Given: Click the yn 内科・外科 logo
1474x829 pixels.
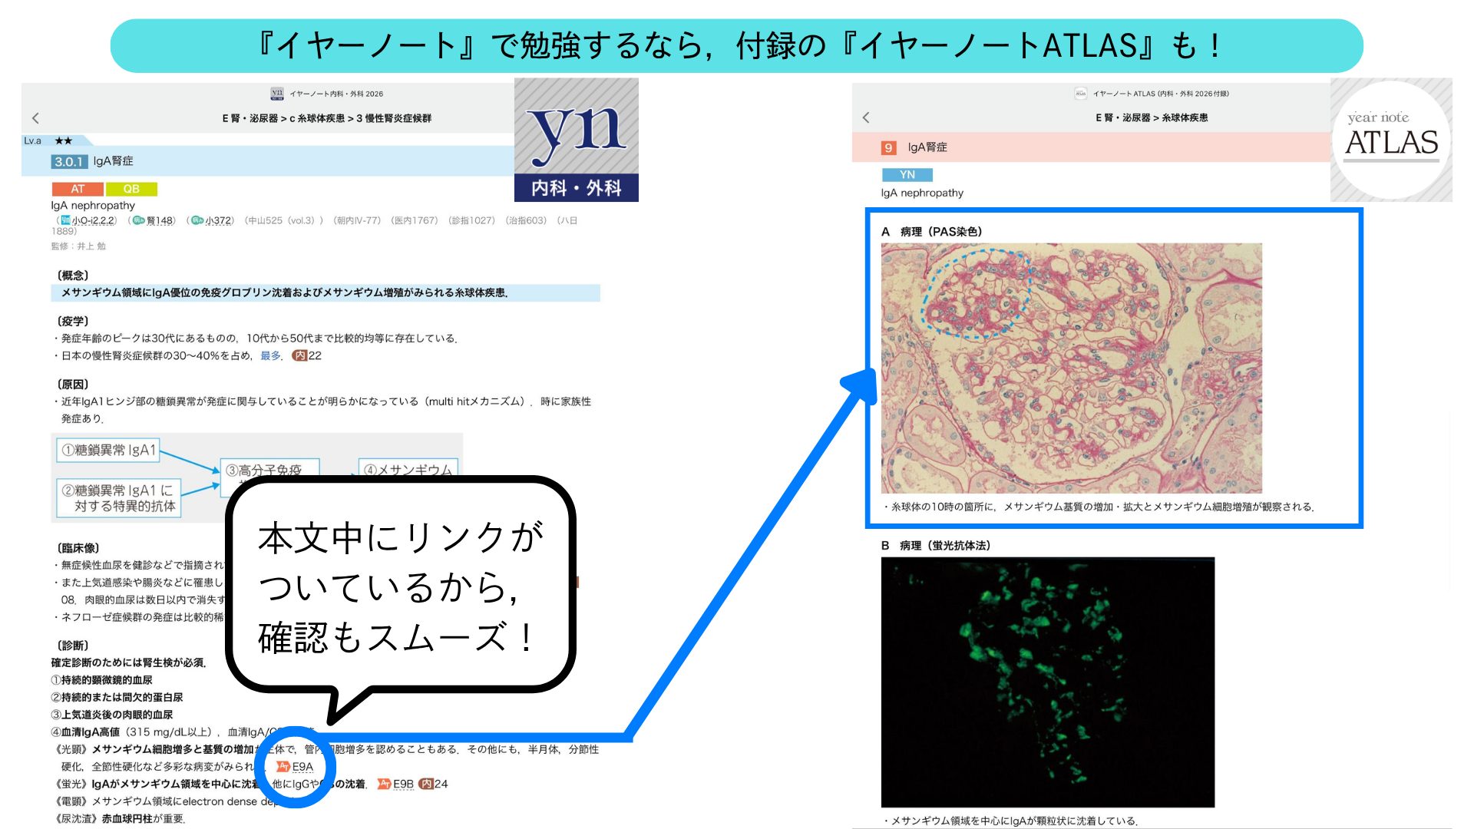Looking at the screenshot, I should tap(576, 140).
